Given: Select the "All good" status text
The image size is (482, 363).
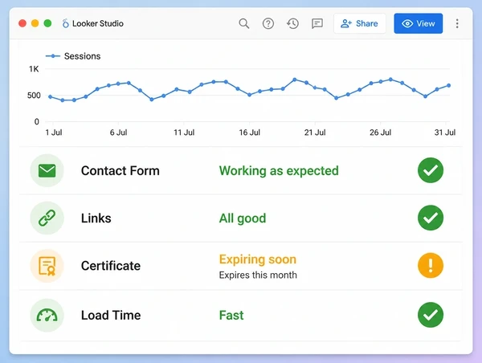Looking at the screenshot, I should (243, 218).
